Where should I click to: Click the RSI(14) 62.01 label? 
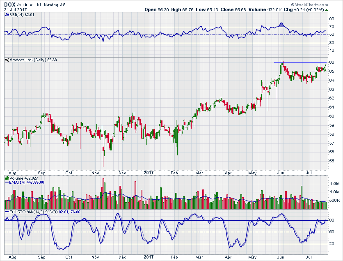click(21, 15)
